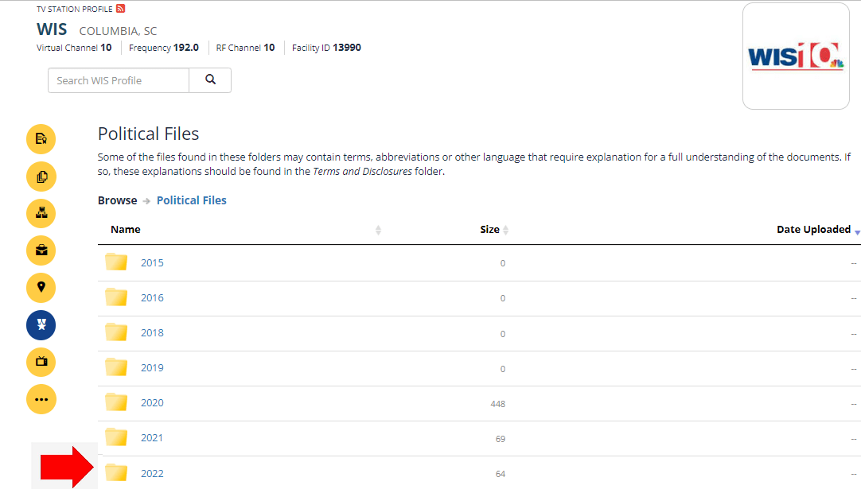Open the three-dots more options icon
Viewport: 861px width, 489px height.
click(x=41, y=399)
